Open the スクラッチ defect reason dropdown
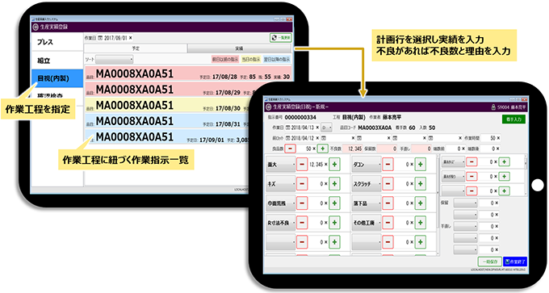Screen dimensions: 549x293 click(367, 184)
